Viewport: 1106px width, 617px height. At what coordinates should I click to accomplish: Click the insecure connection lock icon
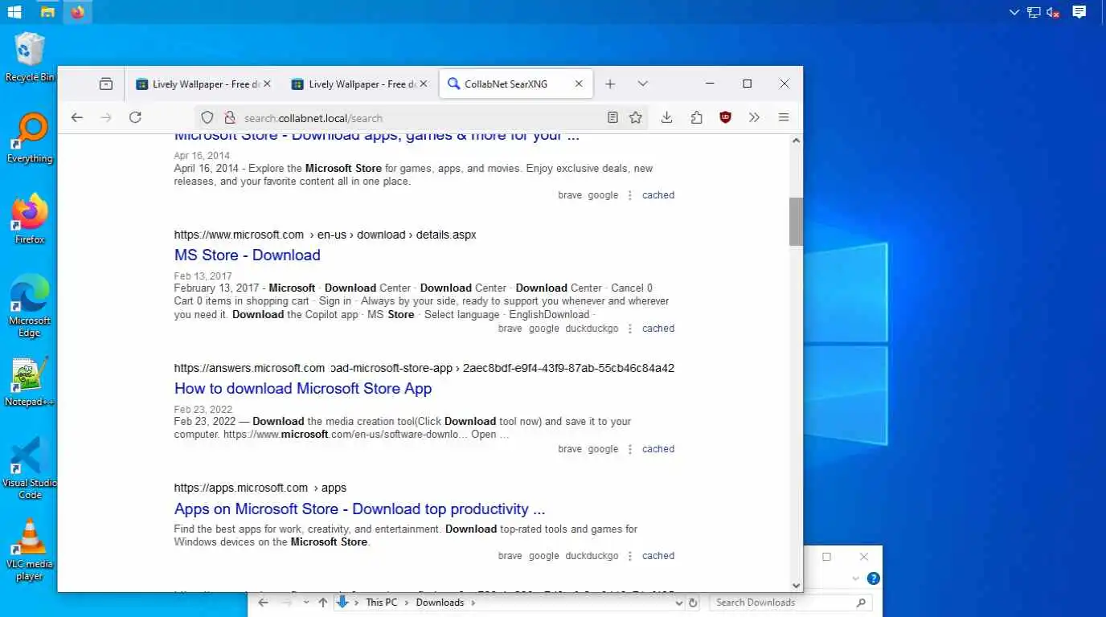coord(229,117)
